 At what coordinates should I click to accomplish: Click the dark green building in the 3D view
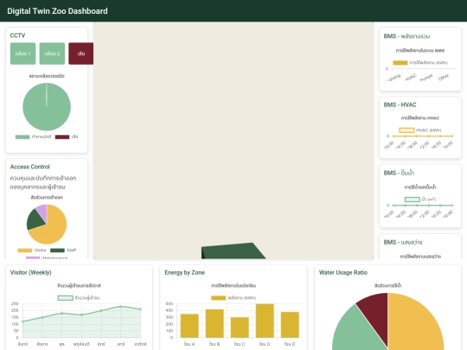click(233, 251)
